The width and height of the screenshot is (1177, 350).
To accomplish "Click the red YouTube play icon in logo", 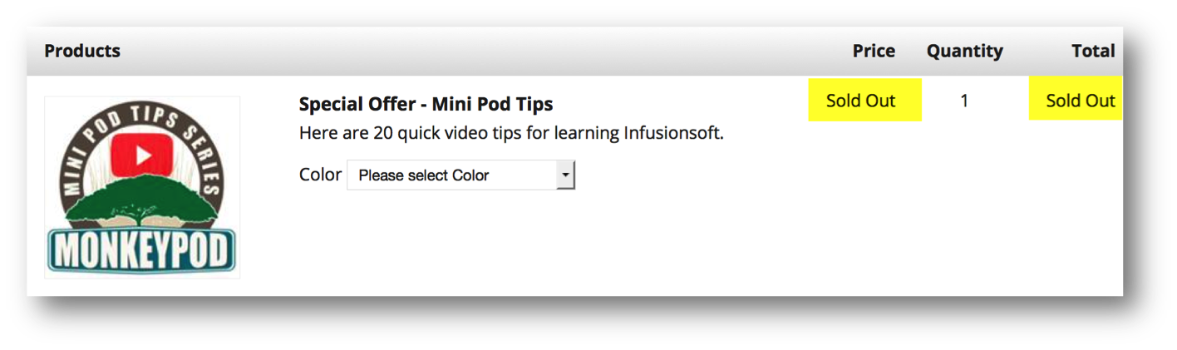I will point(142,154).
